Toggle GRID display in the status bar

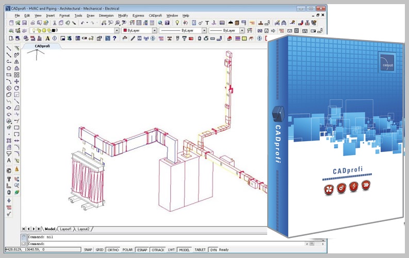pos(100,250)
